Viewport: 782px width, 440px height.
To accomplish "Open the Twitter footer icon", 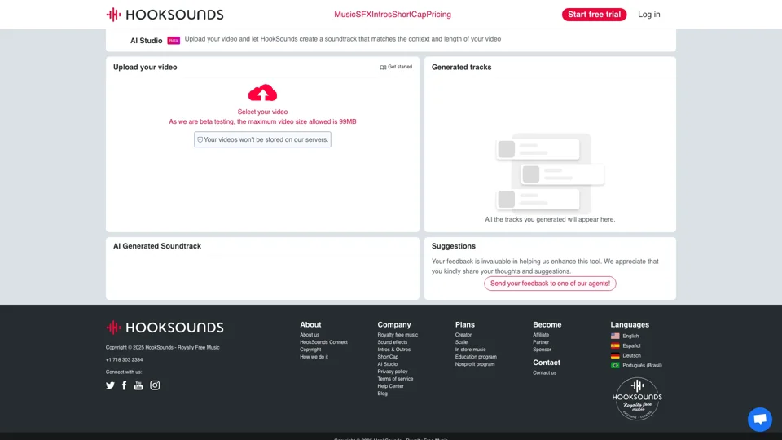I will tap(110, 385).
